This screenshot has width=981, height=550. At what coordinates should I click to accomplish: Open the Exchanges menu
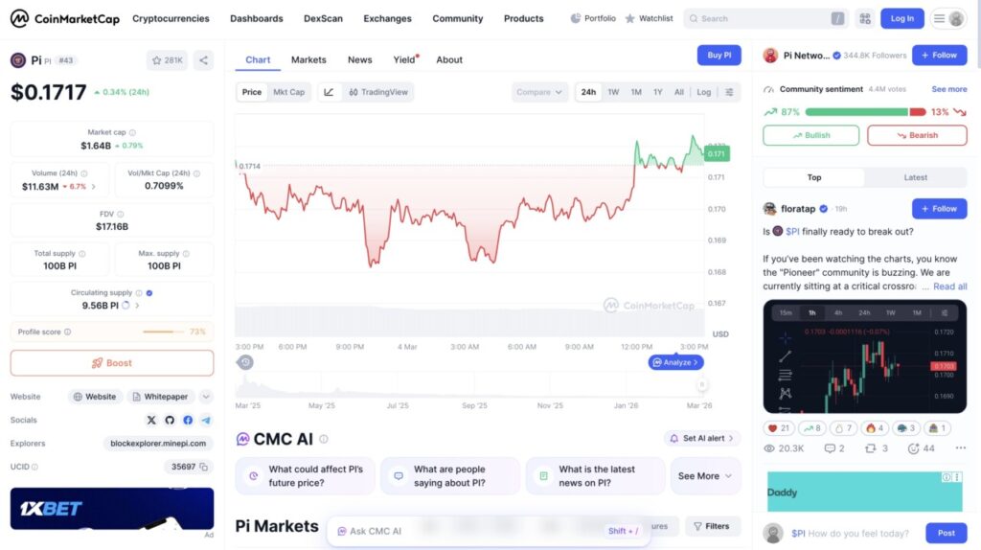tap(387, 18)
